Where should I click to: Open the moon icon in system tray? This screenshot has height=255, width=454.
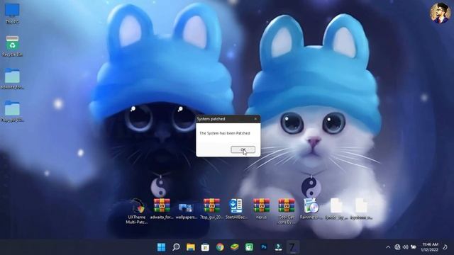coord(445,247)
